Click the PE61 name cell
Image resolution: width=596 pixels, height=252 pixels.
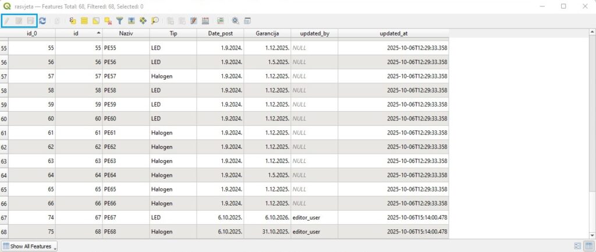126,133
